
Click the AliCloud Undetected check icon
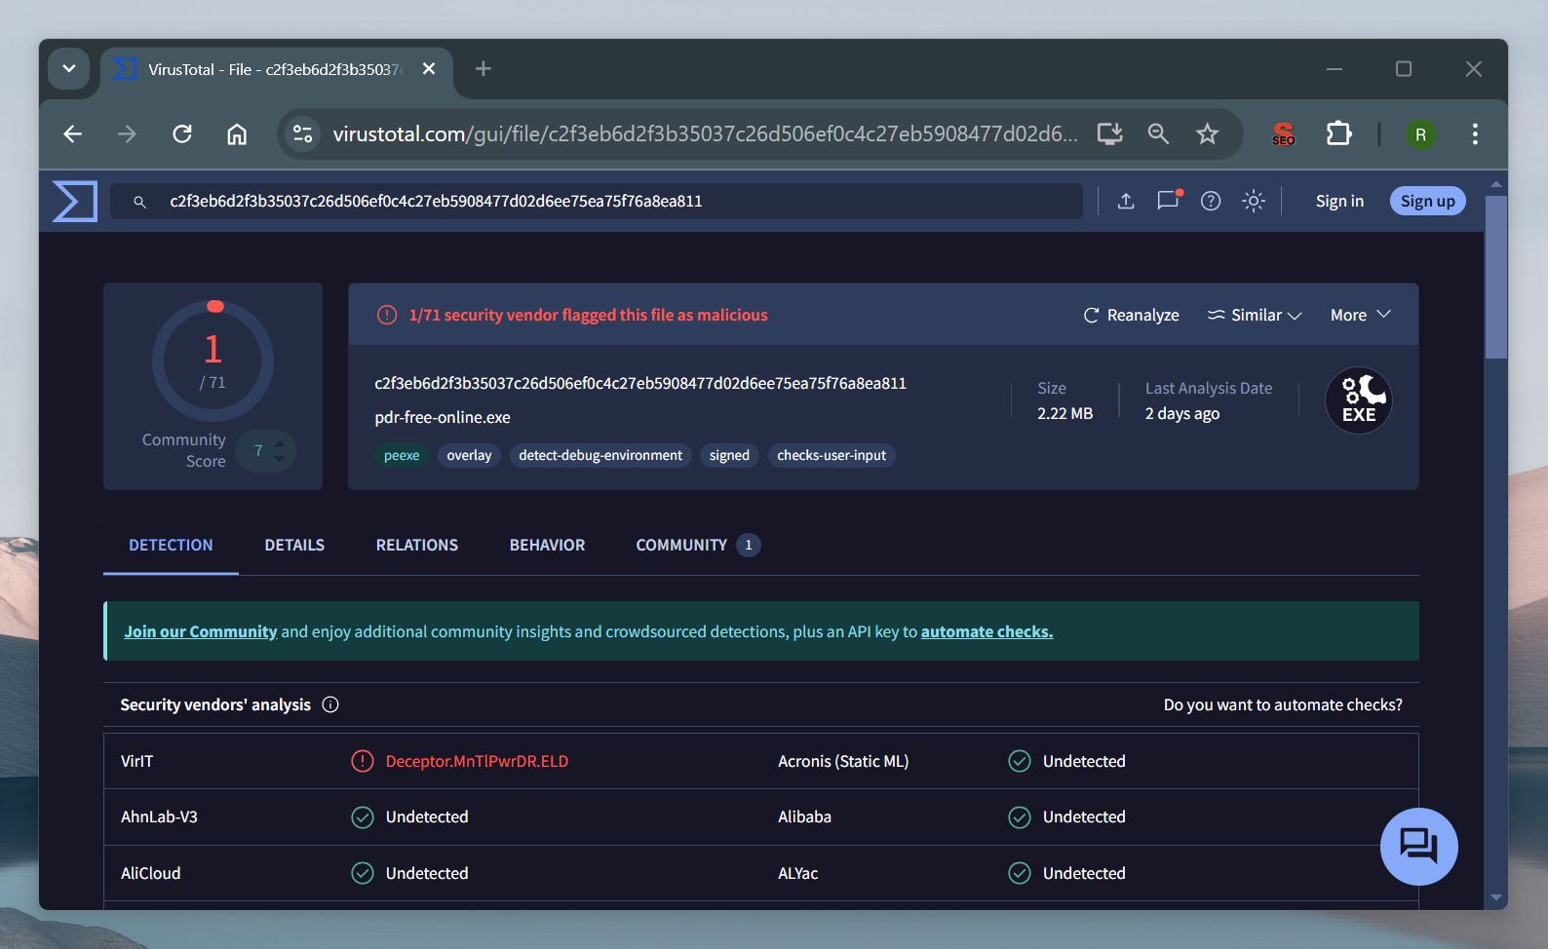point(363,873)
